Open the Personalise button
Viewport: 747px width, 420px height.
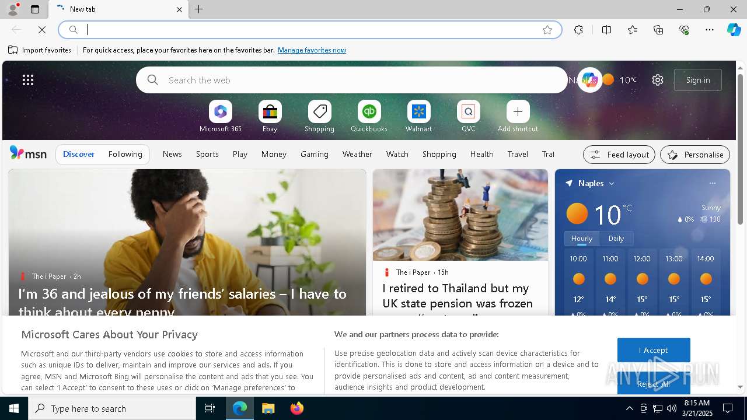point(695,155)
